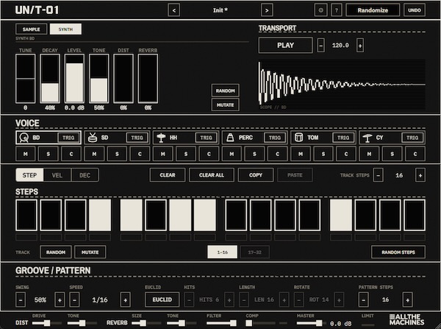
Task: Click the waveform scope display
Action: pyautogui.click(x=342, y=85)
